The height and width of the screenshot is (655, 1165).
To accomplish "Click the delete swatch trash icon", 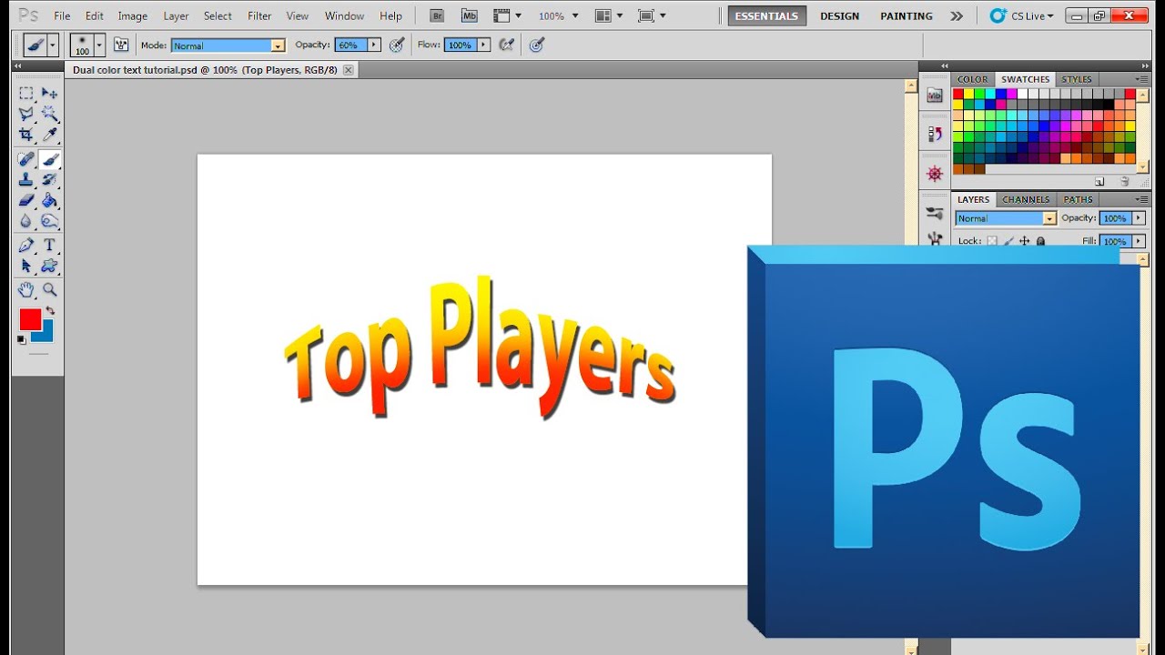I will pyautogui.click(x=1125, y=182).
